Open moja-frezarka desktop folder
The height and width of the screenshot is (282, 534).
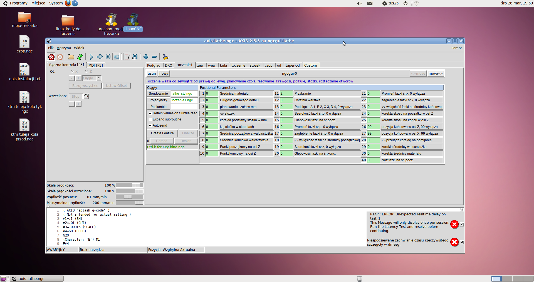[x=24, y=20]
